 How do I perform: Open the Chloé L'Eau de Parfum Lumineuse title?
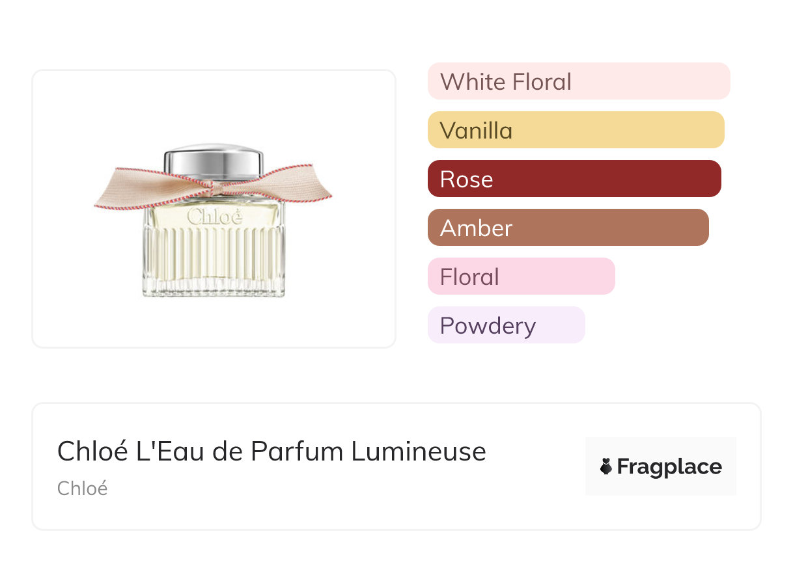click(x=271, y=451)
